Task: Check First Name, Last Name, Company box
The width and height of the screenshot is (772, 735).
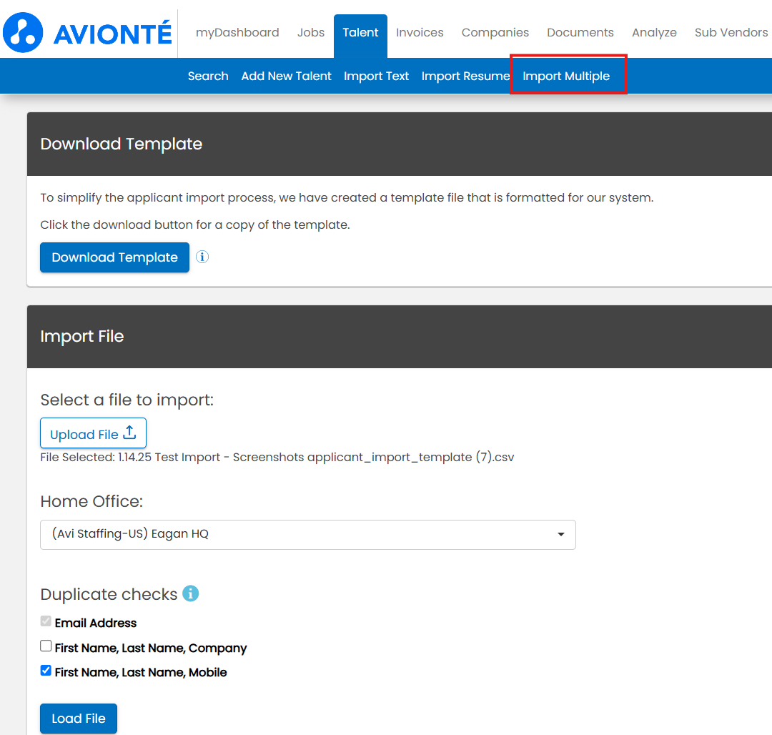Action: pos(46,646)
